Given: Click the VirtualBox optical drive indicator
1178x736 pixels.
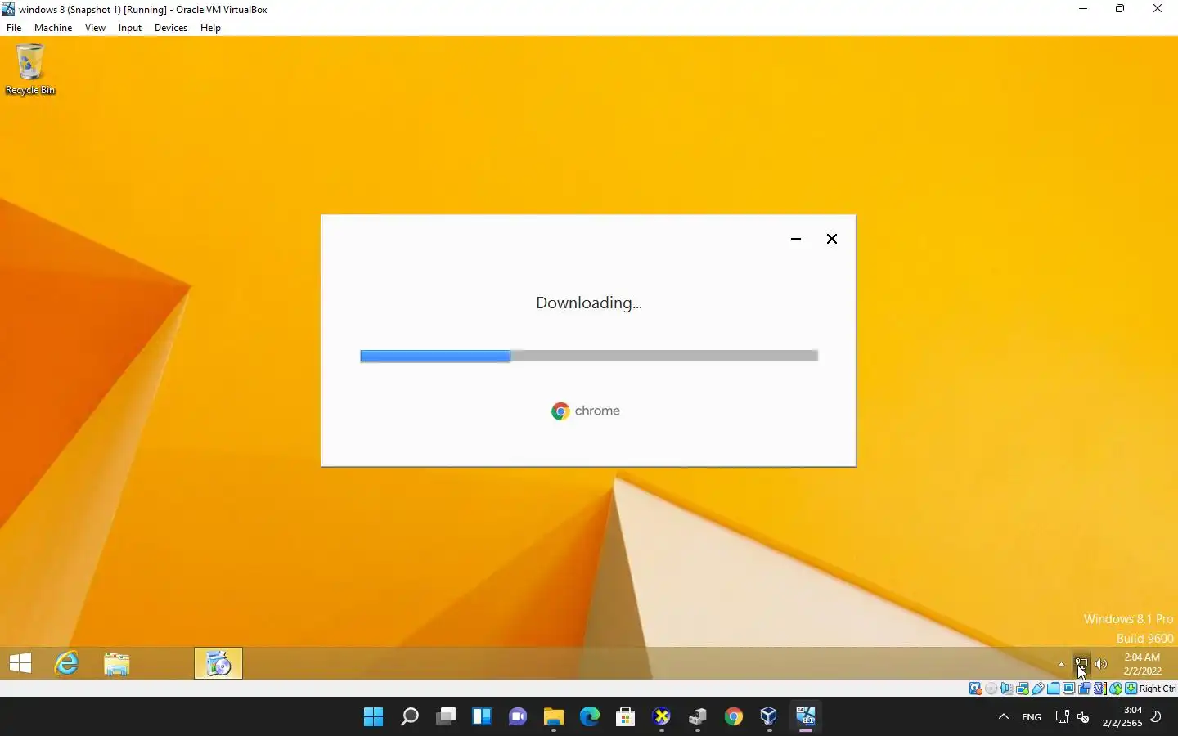Looking at the screenshot, I should [991, 689].
